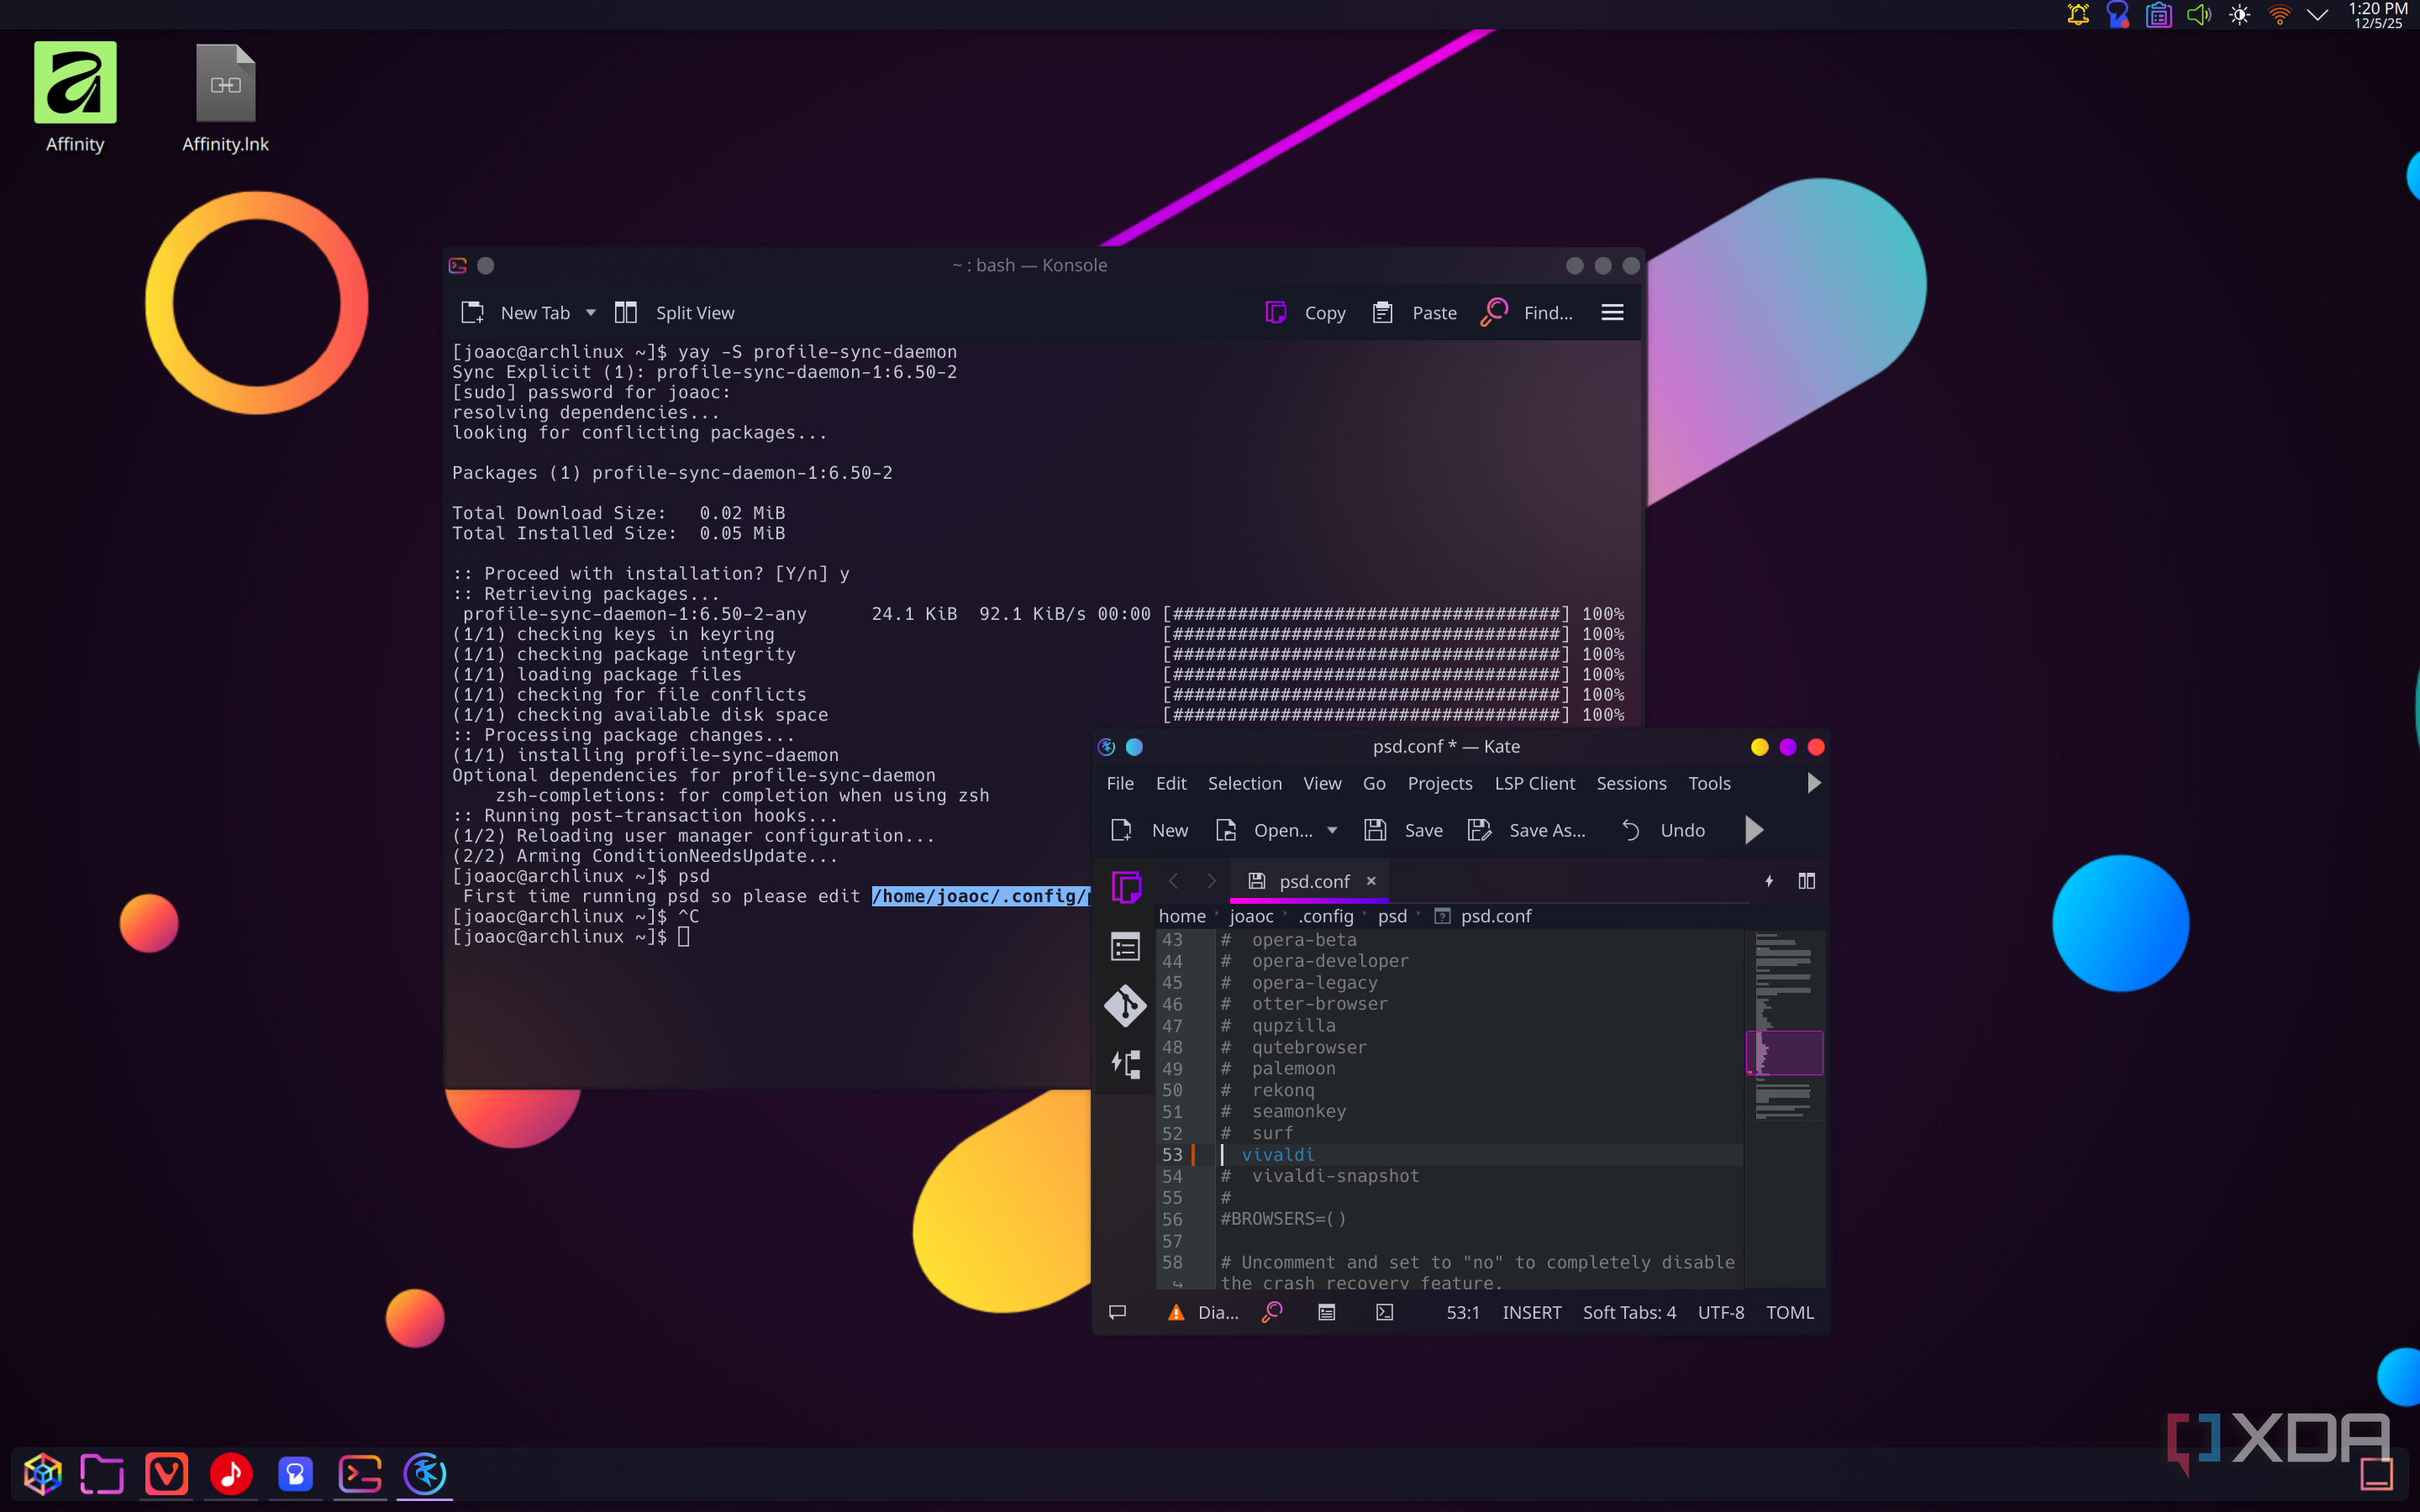Click the Diagnostics warning icon in status bar
Screen dimensions: 2420x1512
click(1176, 1312)
